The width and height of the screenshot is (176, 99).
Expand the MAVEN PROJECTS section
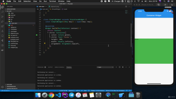(x=12, y=89)
